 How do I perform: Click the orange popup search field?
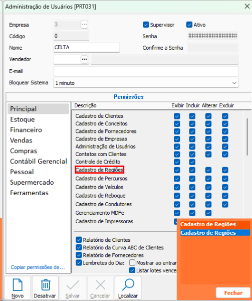point(215,224)
